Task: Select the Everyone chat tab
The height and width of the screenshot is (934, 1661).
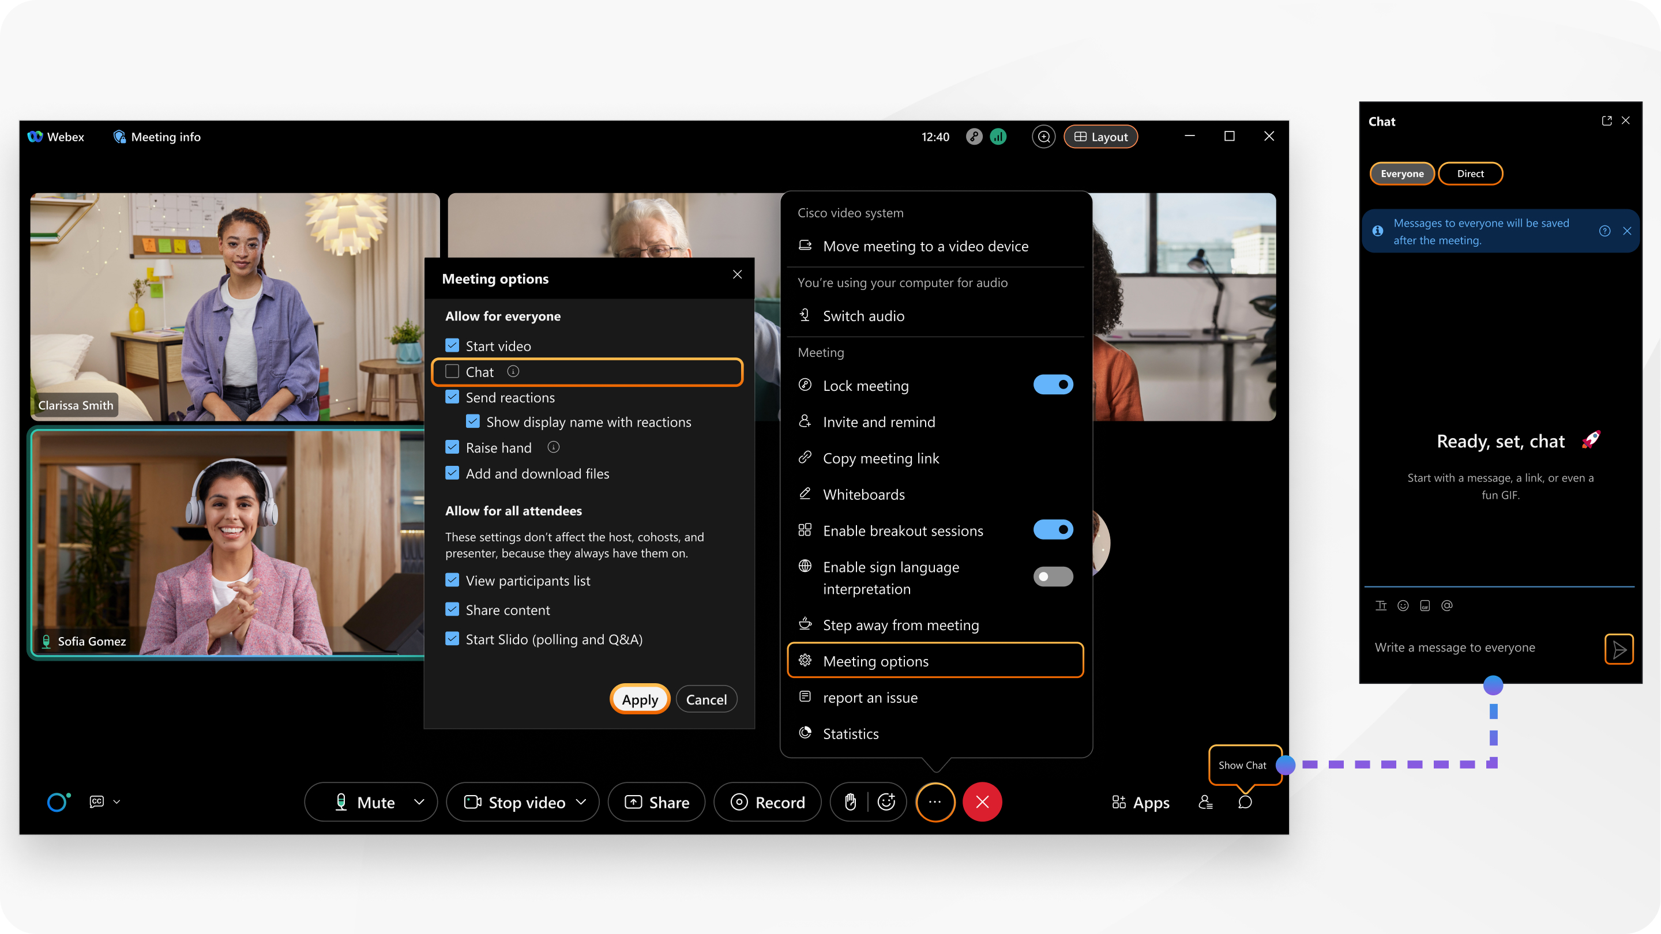Action: click(1402, 174)
